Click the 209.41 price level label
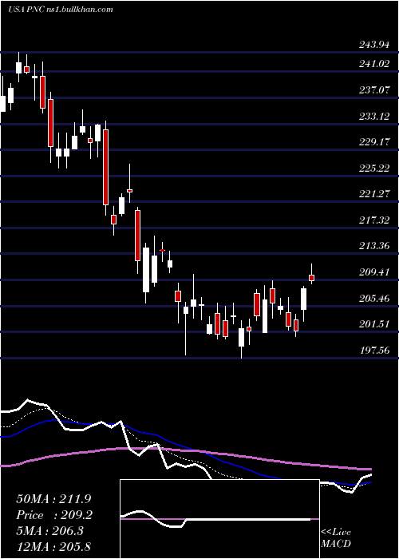399x559 pixels. pos(373,272)
